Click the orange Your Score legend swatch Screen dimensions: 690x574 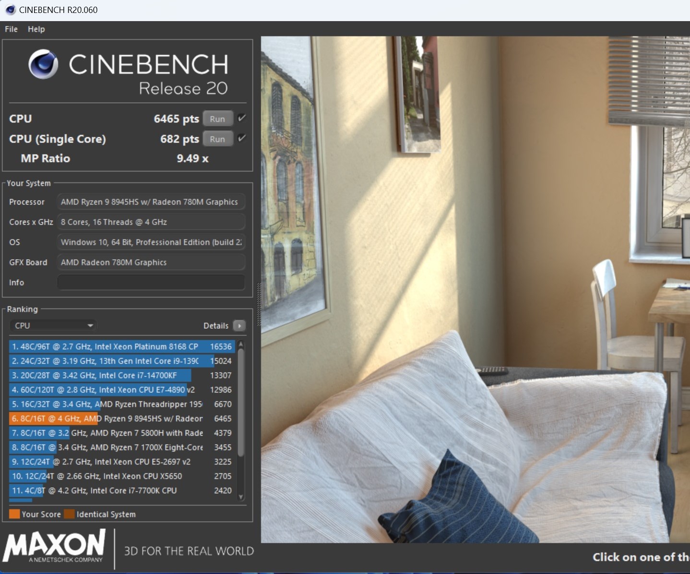[14, 514]
